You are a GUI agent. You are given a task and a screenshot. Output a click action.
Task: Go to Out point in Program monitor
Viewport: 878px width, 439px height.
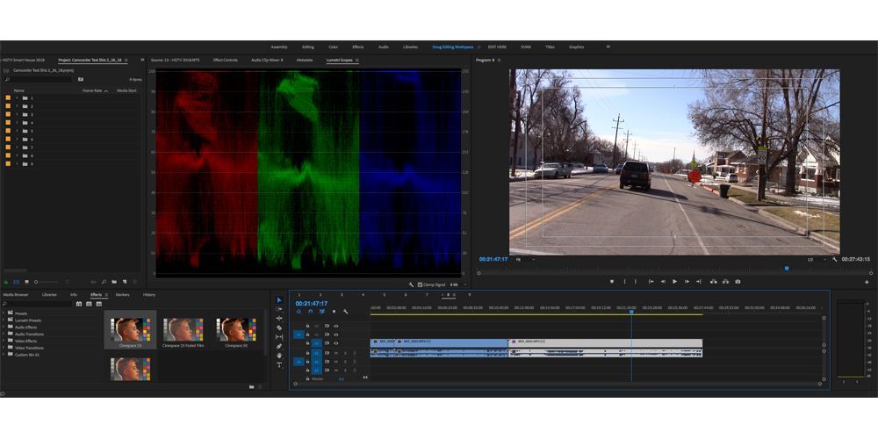pyautogui.click(x=698, y=282)
